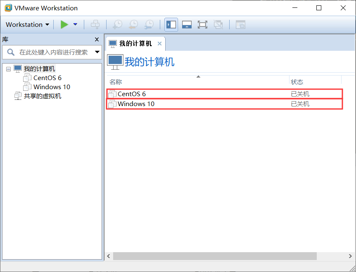Image resolution: width=356 pixels, height=272 pixels.
Task: Toggle the library sidebar view
Action: click(x=171, y=25)
